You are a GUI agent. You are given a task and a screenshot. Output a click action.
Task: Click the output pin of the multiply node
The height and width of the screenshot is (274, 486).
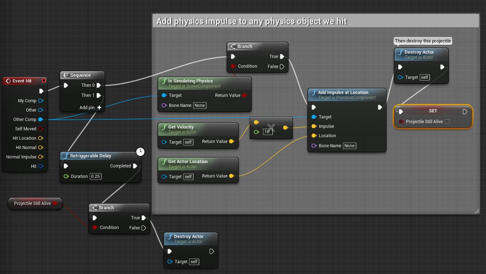pos(286,127)
